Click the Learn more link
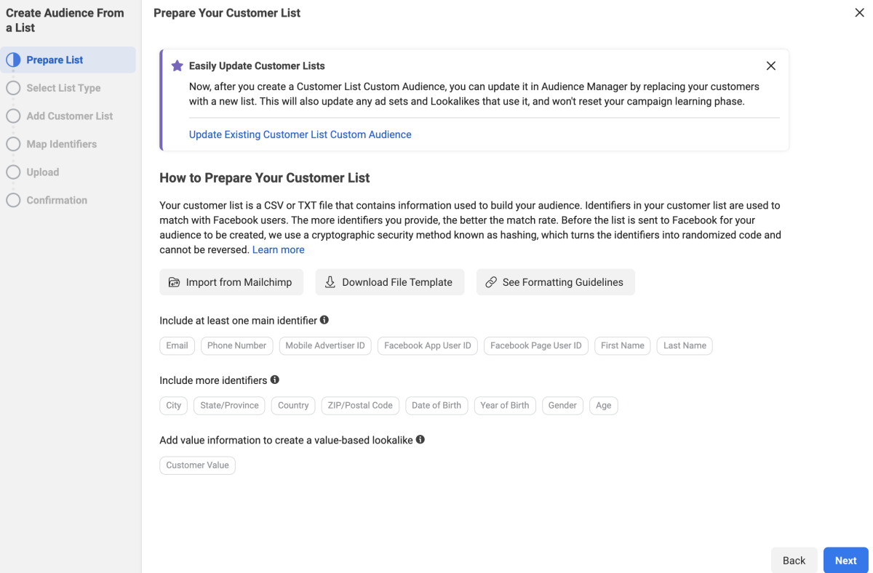Viewport: 873px width, 573px height. point(278,249)
